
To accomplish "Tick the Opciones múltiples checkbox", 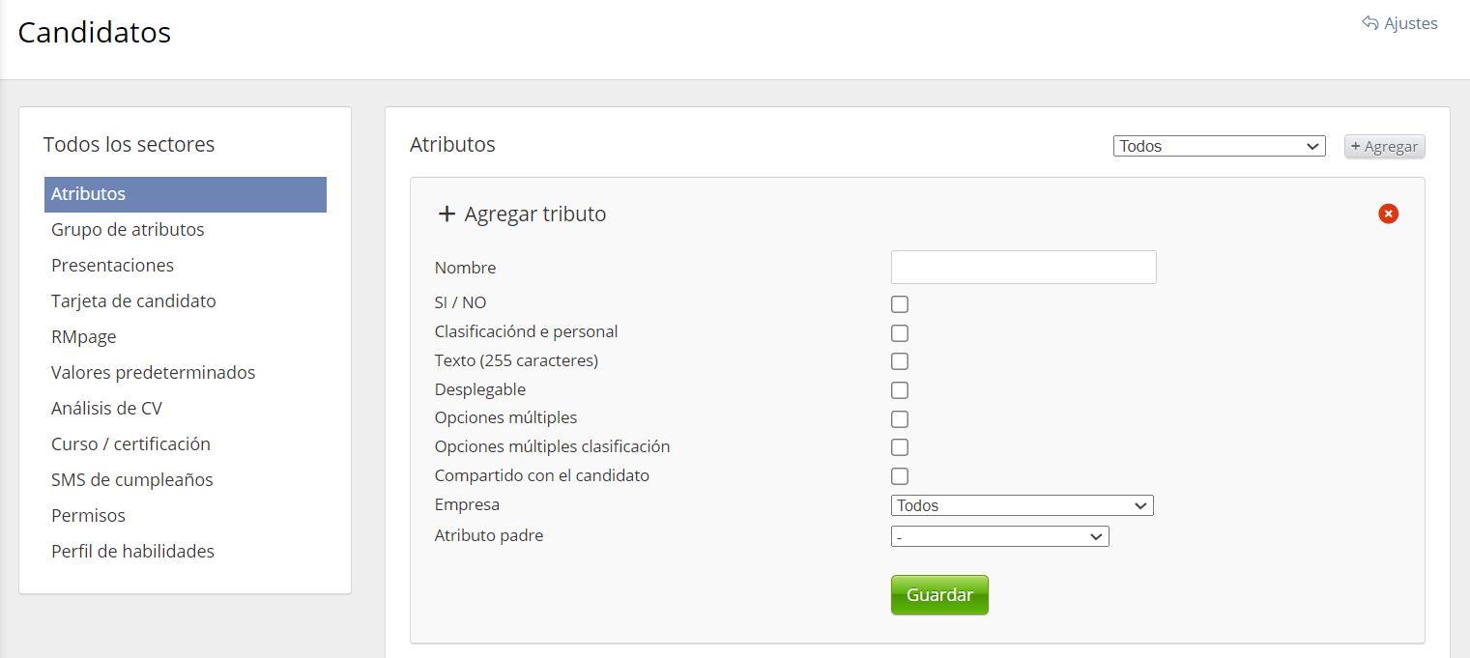I will (x=900, y=419).
